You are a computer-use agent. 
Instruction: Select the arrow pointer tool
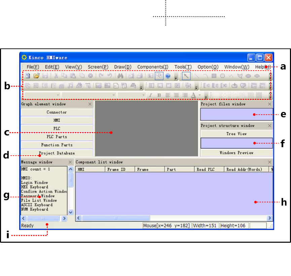(186, 76)
